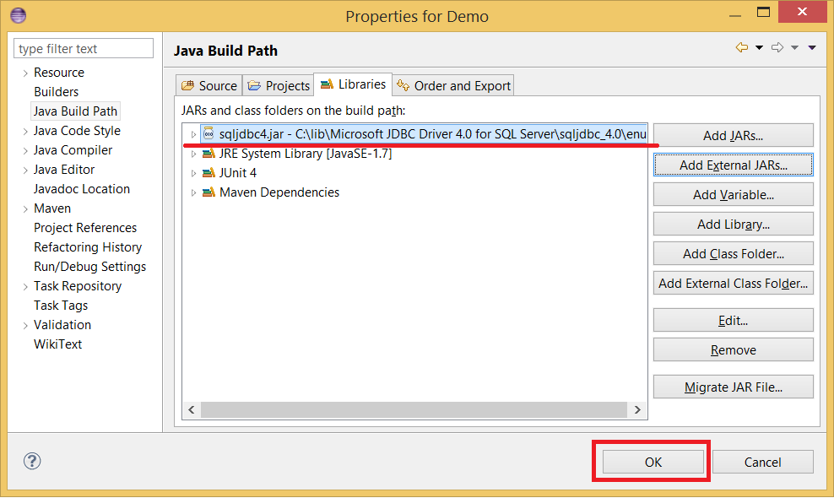This screenshot has height=498, width=834.
Task: Click the JRE System Library book icon
Action: [x=208, y=153]
